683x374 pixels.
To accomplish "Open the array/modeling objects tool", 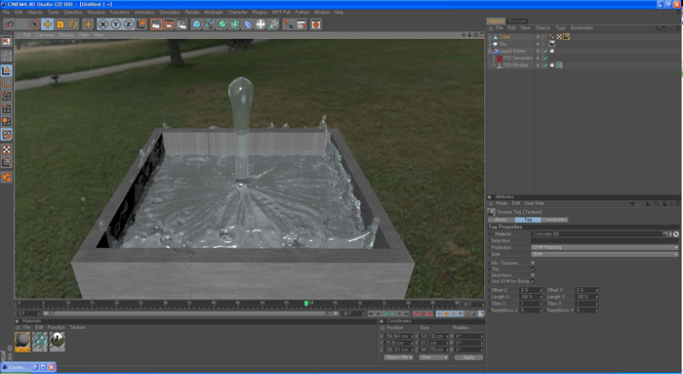I will [235, 24].
